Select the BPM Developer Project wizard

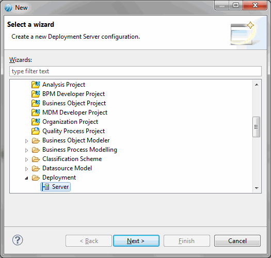coord(74,94)
